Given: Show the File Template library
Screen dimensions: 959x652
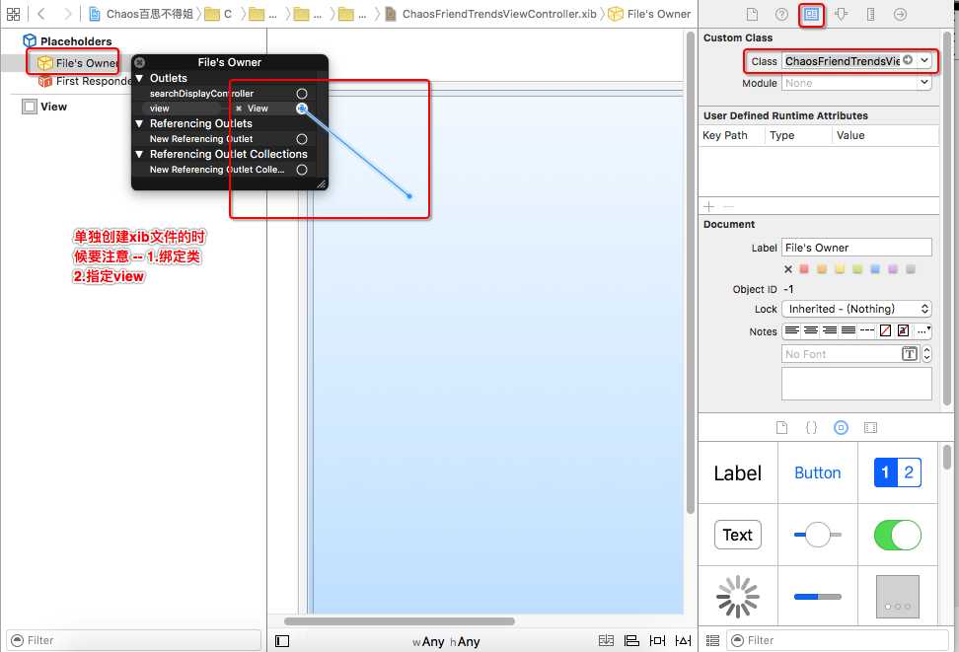Looking at the screenshot, I should pyautogui.click(x=781, y=427).
